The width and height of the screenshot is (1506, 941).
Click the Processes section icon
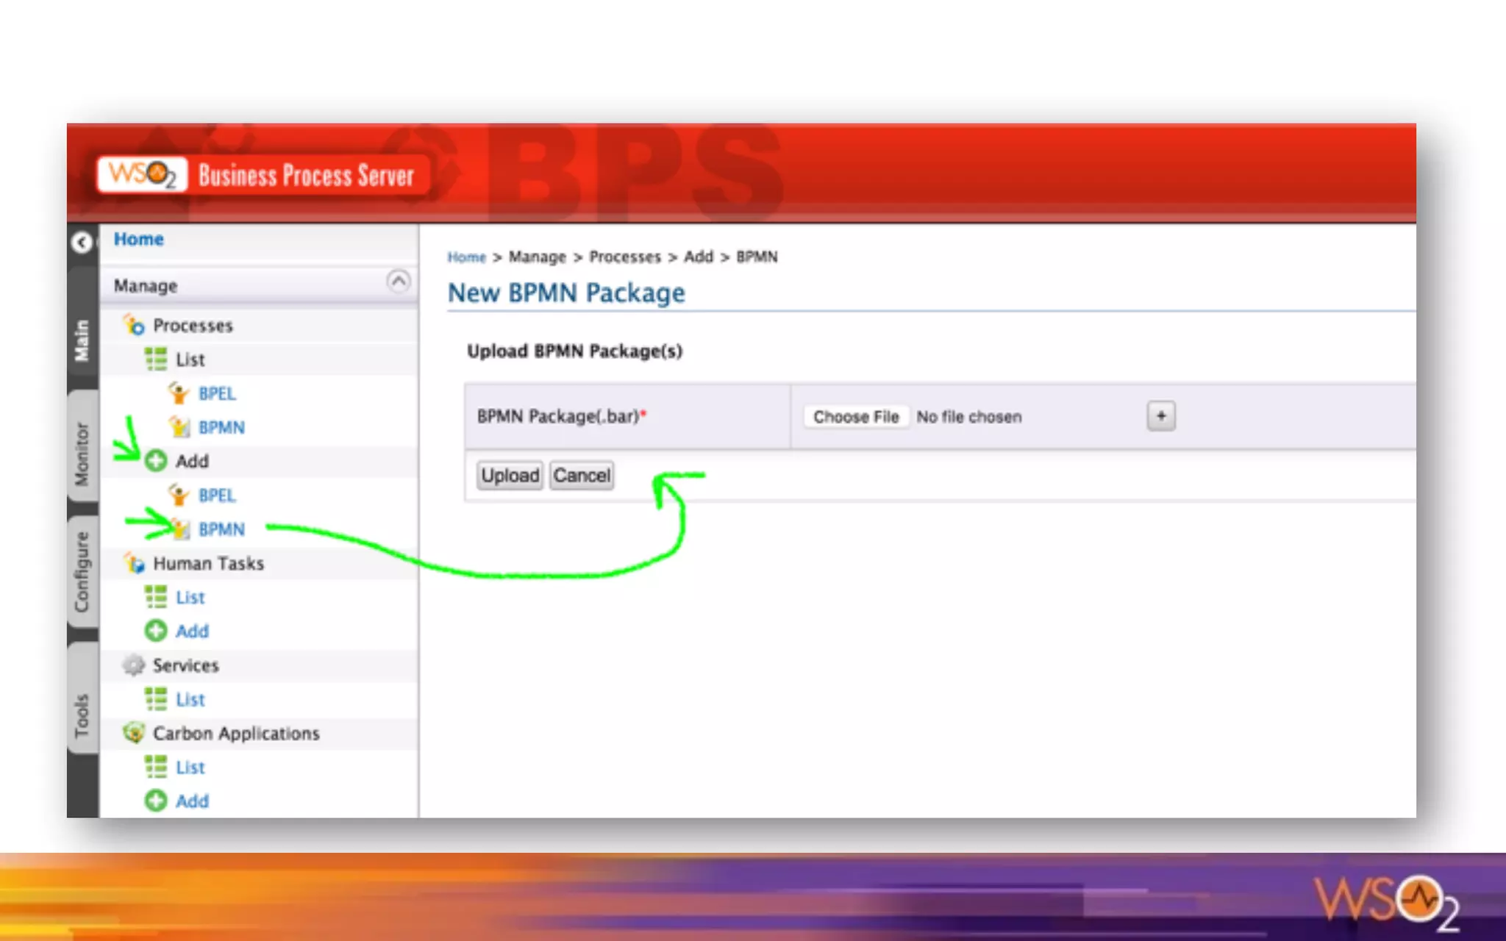[x=134, y=325]
